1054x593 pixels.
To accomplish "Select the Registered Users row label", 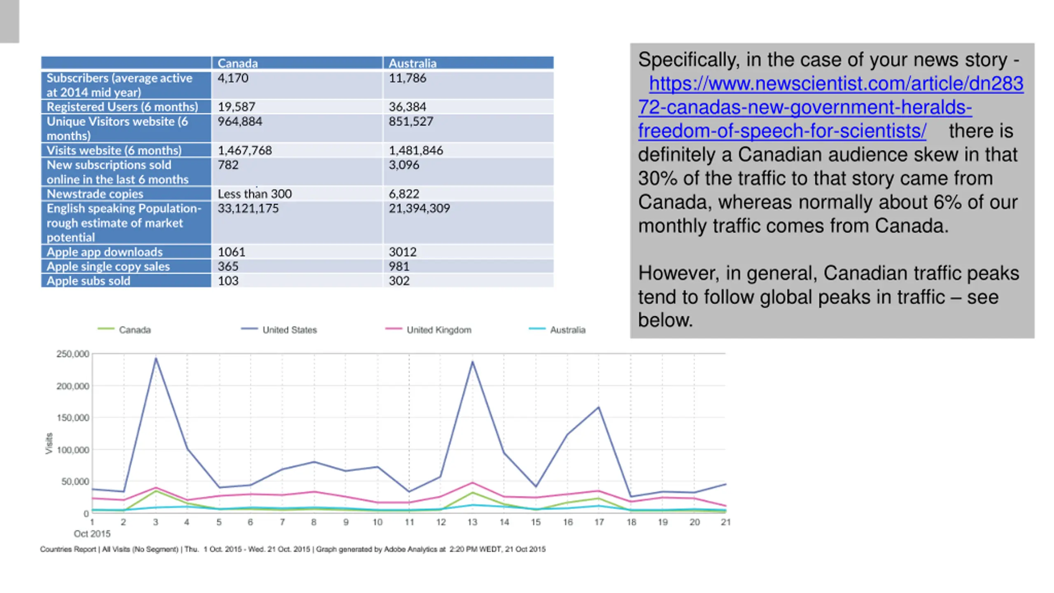I will point(122,107).
